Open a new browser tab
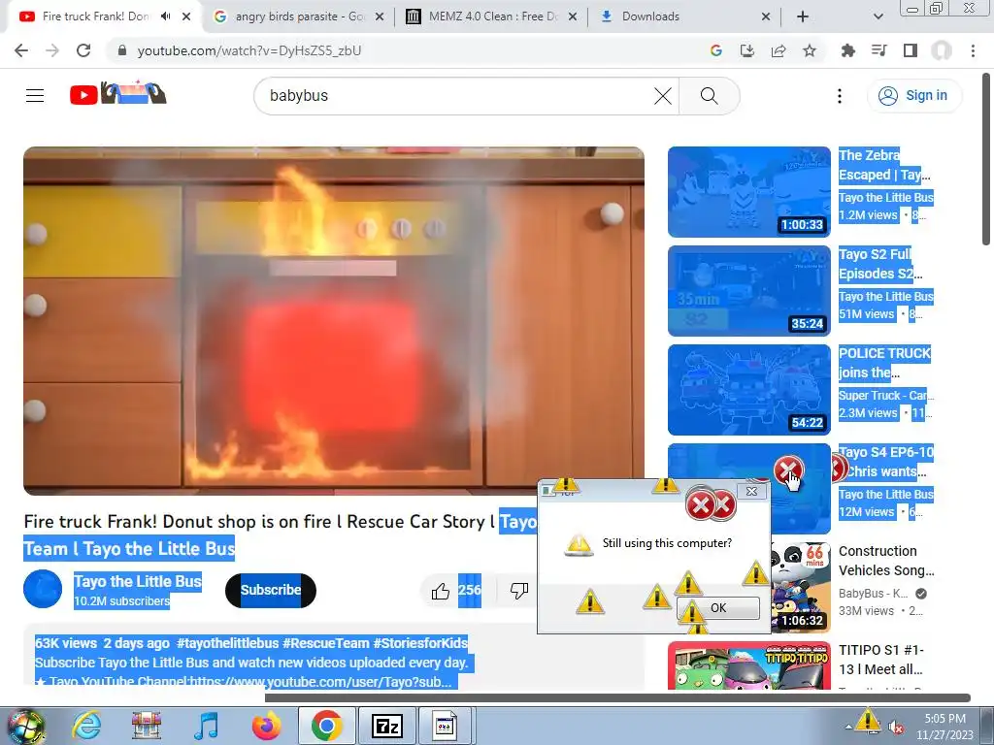Image resolution: width=994 pixels, height=745 pixels. coord(803,16)
